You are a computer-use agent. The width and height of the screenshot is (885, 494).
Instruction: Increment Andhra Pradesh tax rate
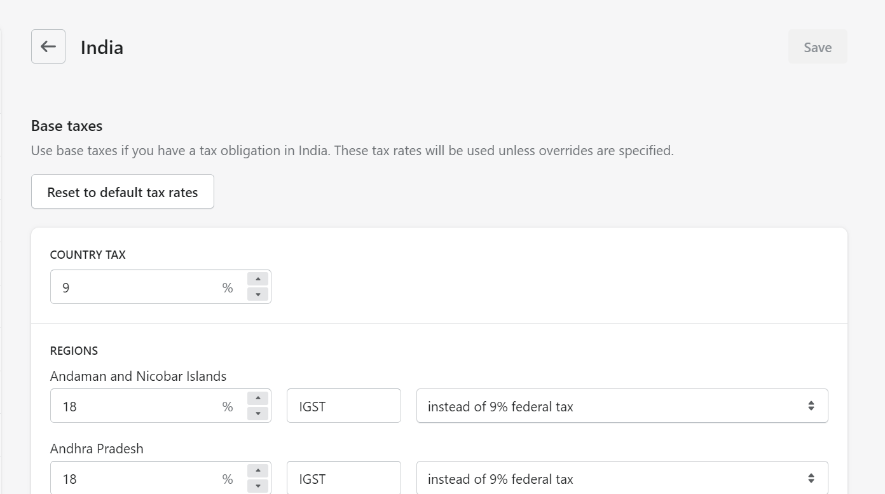coord(257,470)
